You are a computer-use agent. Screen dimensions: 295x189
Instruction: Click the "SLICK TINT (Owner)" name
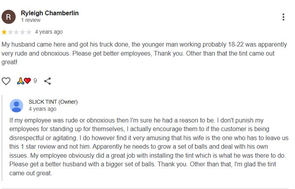click(x=53, y=102)
